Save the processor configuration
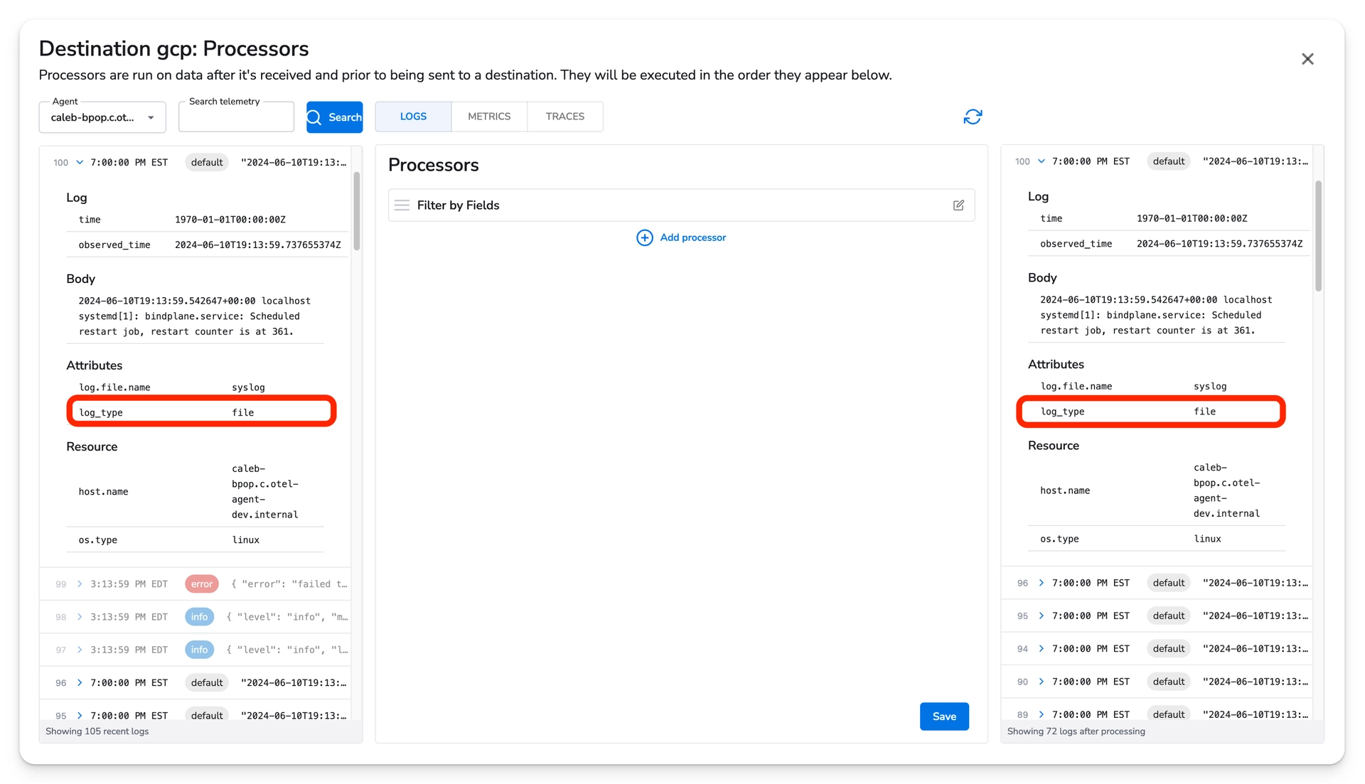 coord(943,716)
